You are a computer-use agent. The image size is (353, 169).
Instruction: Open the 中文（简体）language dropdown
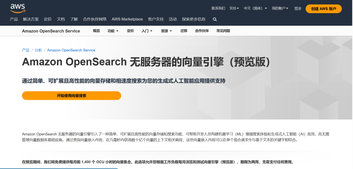tap(255, 8)
